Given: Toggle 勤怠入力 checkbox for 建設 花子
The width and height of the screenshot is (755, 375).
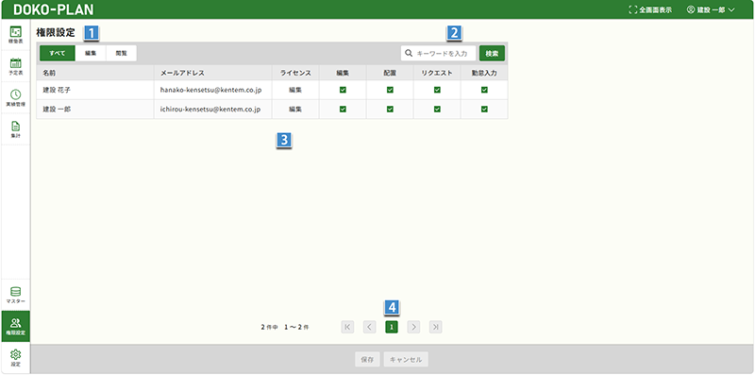Looking at the screenshot, I should coord(484,90).
